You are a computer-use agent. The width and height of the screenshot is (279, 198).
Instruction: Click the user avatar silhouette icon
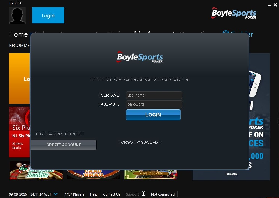pos(17,15)
